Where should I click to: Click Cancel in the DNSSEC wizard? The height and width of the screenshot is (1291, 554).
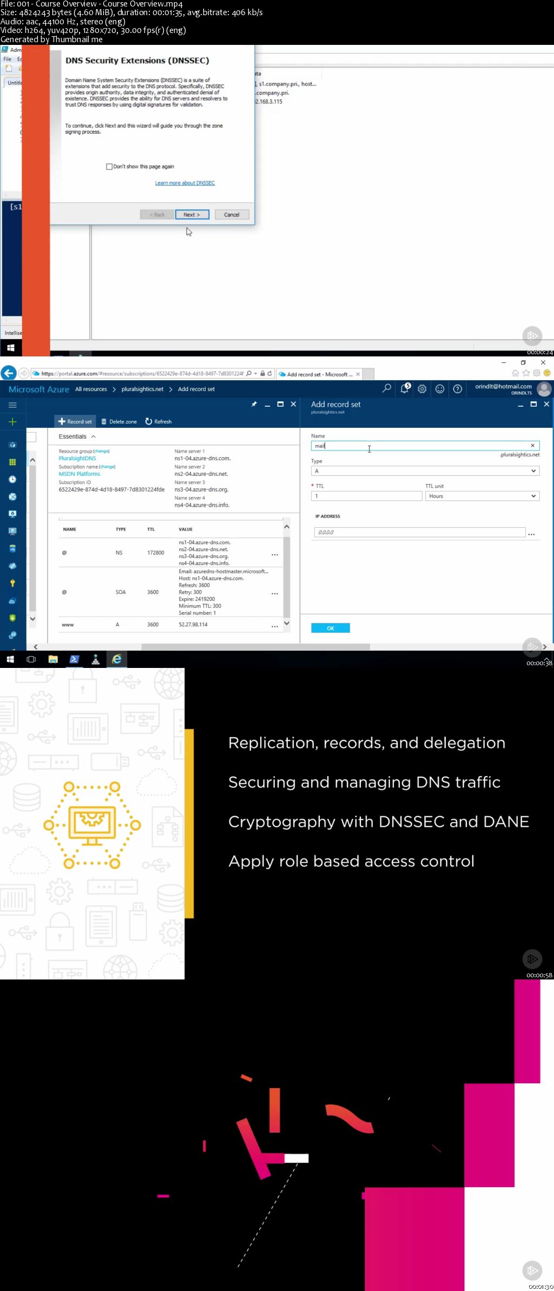[232, 215]
